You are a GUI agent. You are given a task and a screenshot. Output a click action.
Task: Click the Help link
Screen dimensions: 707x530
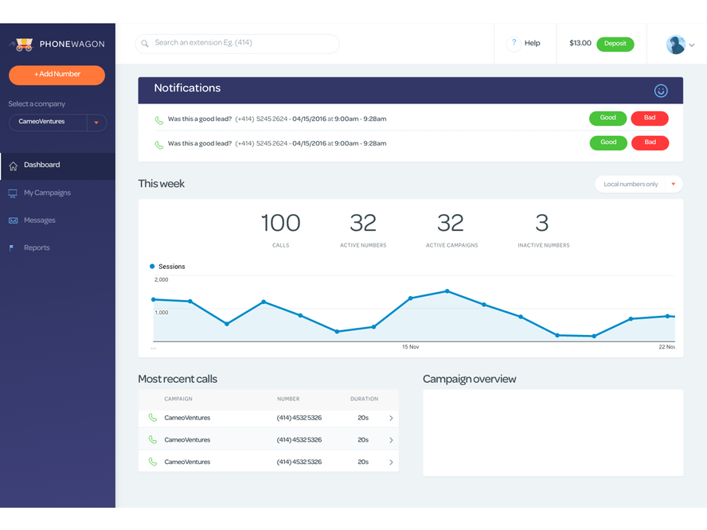tap(532, 43)
